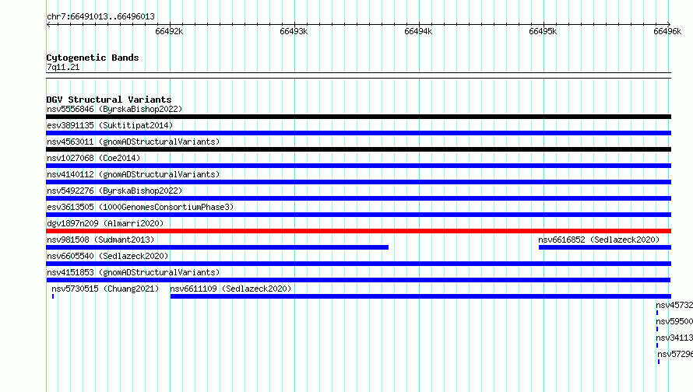Screen dimensions: 693x392
Task: Open the partially visible nsv34113 label
Action: [674, 338]
